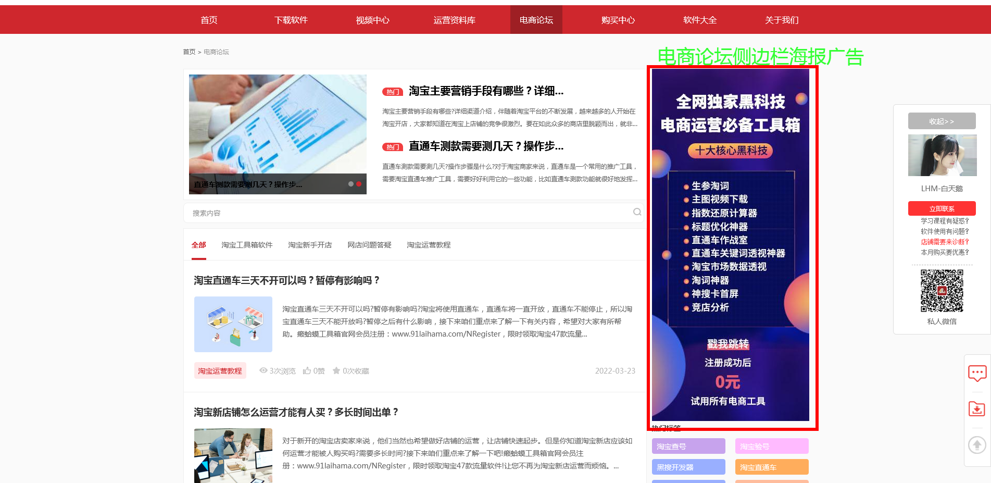Click the date 2022-03-23
The width and height of the screenshot is (991, 483).
click(615, 371)
